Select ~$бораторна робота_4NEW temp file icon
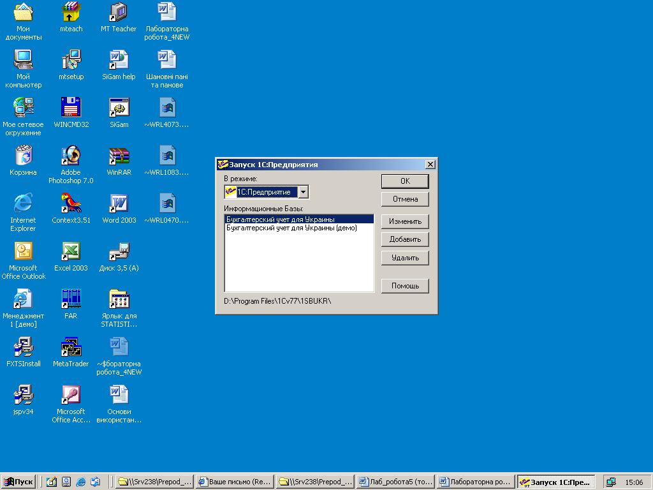Image resolution: width=653 pixels, height=490 pixels. [119, 348]
